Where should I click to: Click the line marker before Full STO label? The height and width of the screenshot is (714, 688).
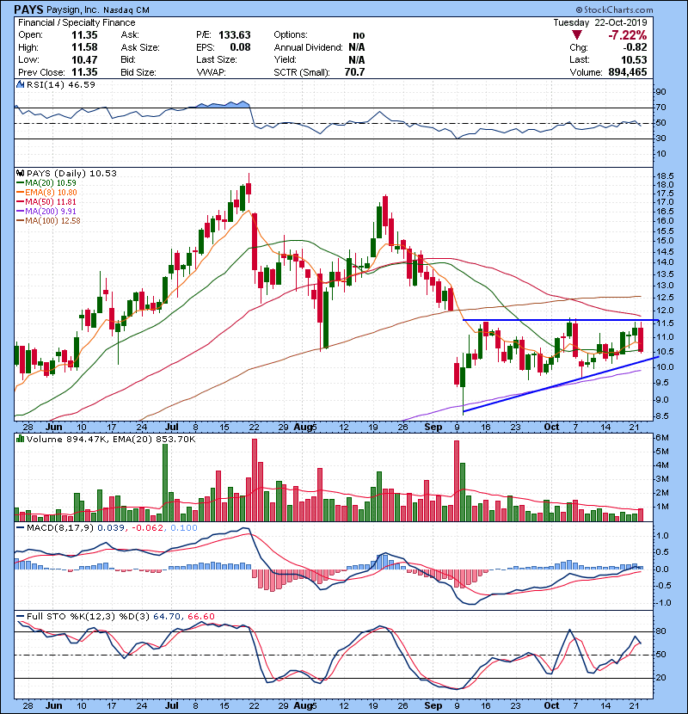coord(20,616)
